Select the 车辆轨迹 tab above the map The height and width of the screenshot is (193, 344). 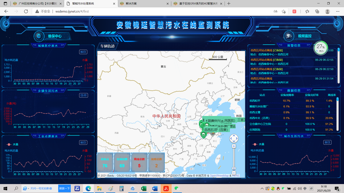(108, 46)
